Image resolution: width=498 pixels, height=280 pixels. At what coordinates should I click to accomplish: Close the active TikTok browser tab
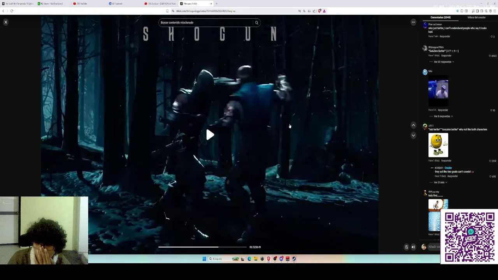point(211,3)
